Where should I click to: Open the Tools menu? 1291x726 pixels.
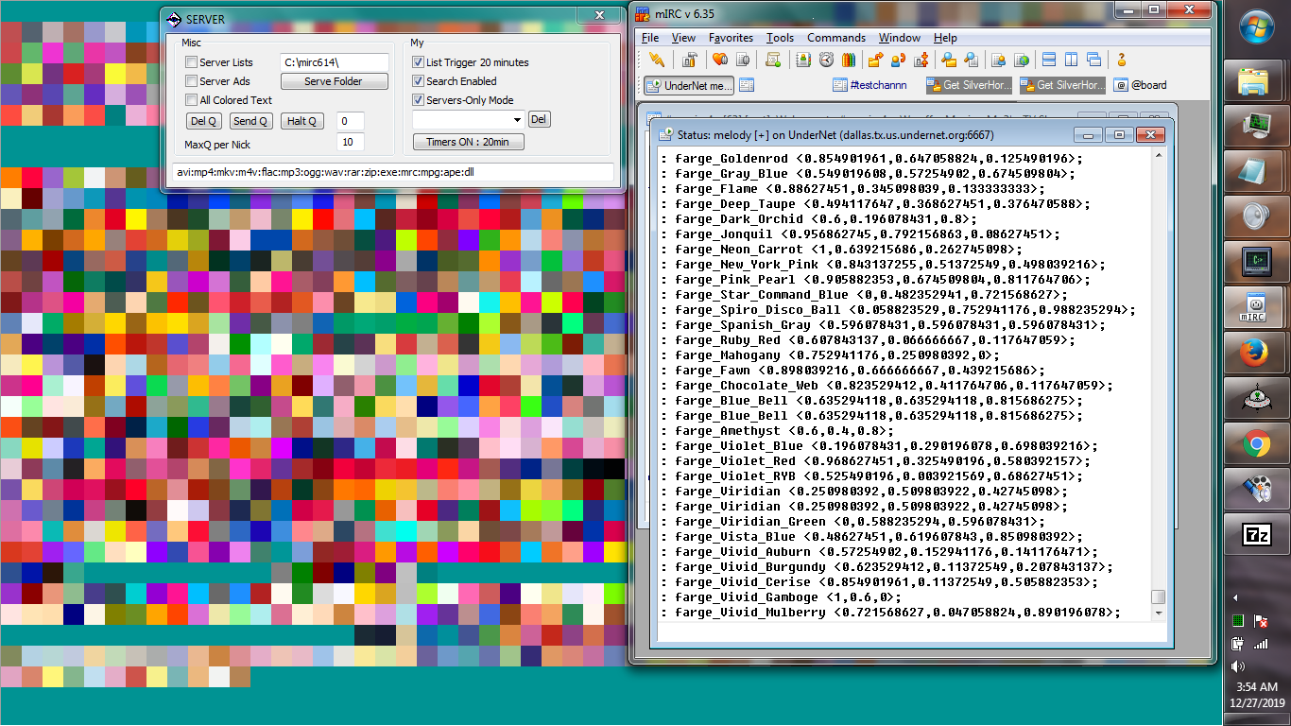780,38
